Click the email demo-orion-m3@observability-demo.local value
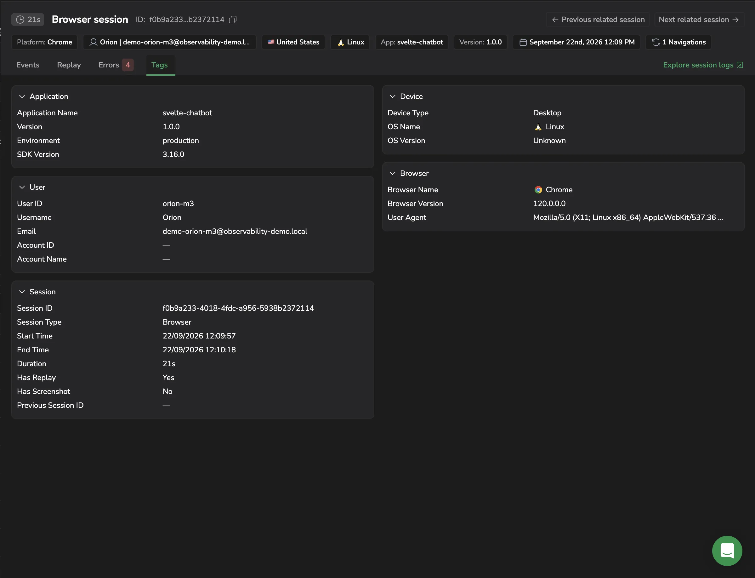This screenshot has width=755, height=578. [235, 232]
